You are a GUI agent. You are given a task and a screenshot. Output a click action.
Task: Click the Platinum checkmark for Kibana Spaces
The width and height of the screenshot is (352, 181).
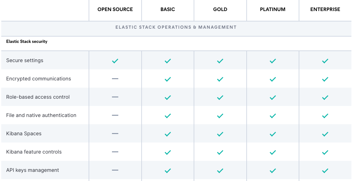tap(273, 134)
